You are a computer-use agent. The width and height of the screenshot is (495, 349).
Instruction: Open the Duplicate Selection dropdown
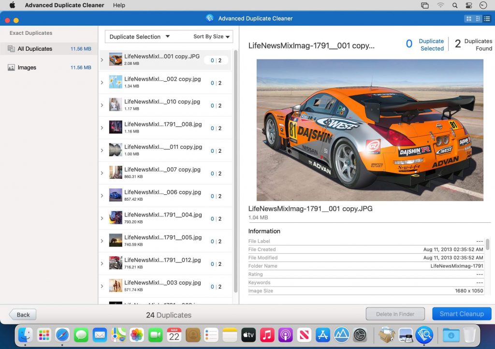coord(139,36)
